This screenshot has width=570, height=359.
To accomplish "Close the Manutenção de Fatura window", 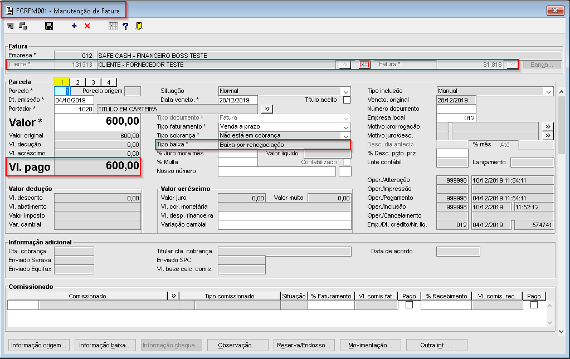I will coord(555,10).
